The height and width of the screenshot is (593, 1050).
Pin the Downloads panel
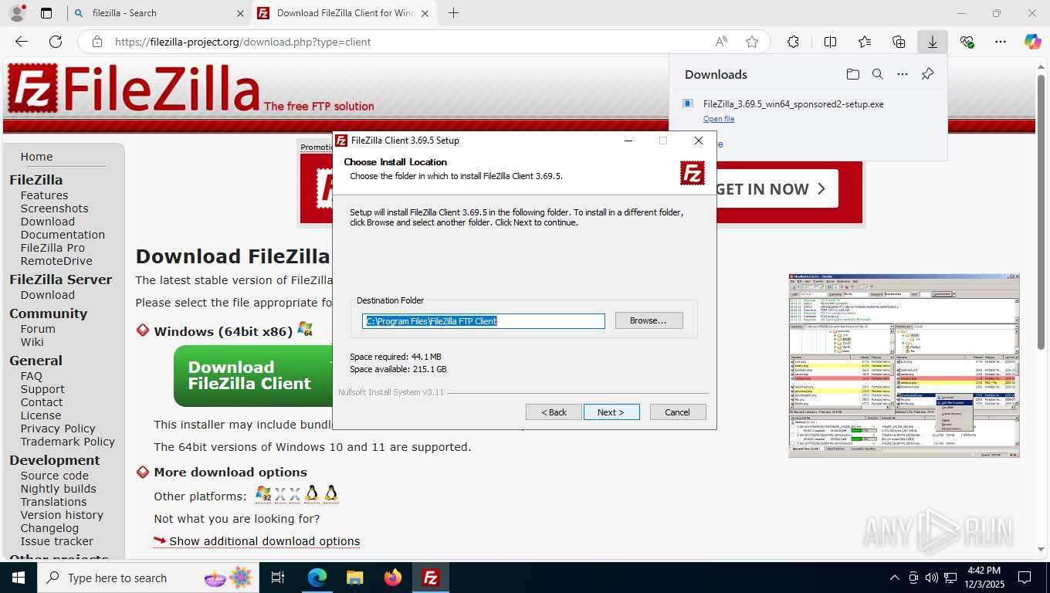tap(928, 74)
